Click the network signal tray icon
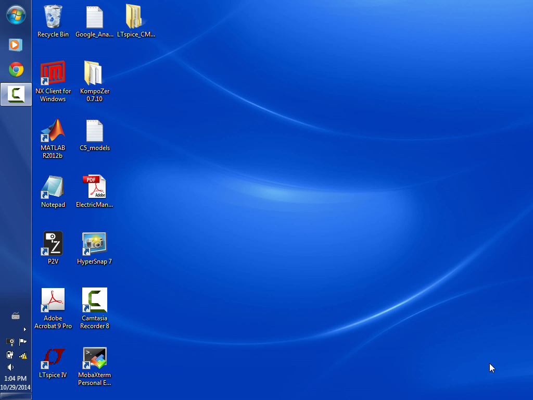Image resolution: width=533 pixels, height=400 pixels. click(22, 355)
